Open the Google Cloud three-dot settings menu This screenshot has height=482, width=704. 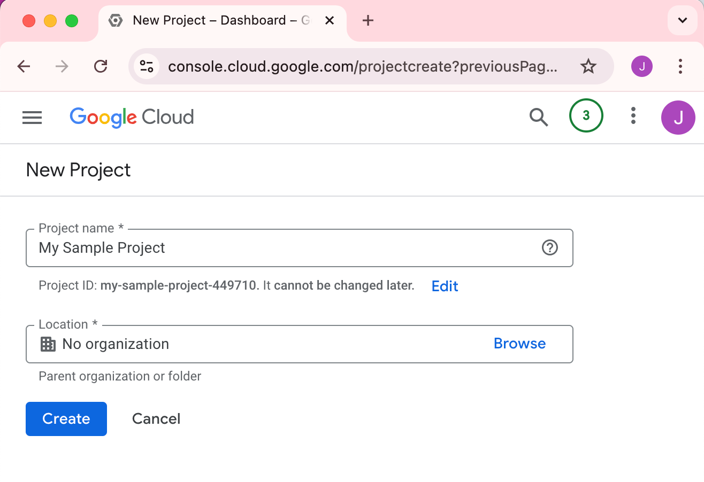pos(633,116)
